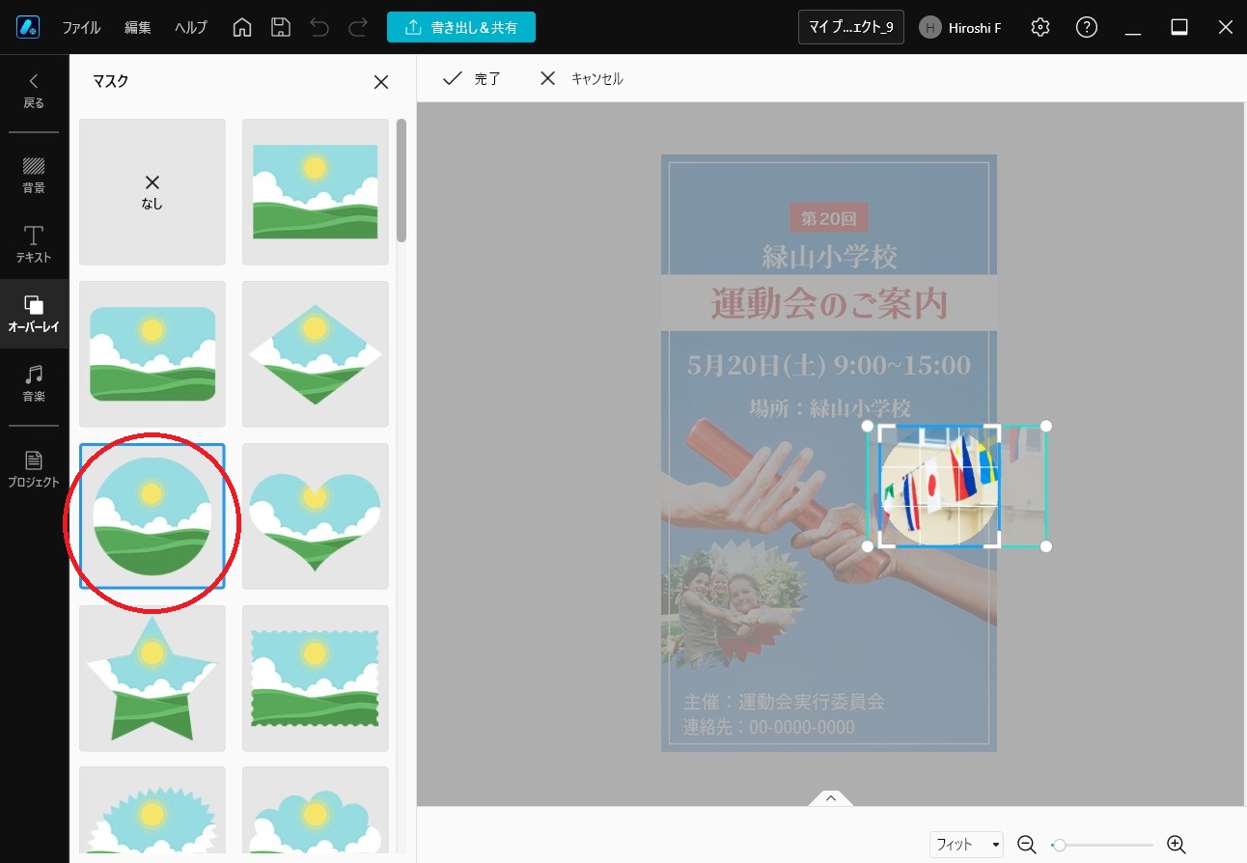Image resolution: width=1247 pixels, height=863 pixels.
Task: Open the 音楽 sidebar panel
Action: pyautogui.click(x=34, y=383)
